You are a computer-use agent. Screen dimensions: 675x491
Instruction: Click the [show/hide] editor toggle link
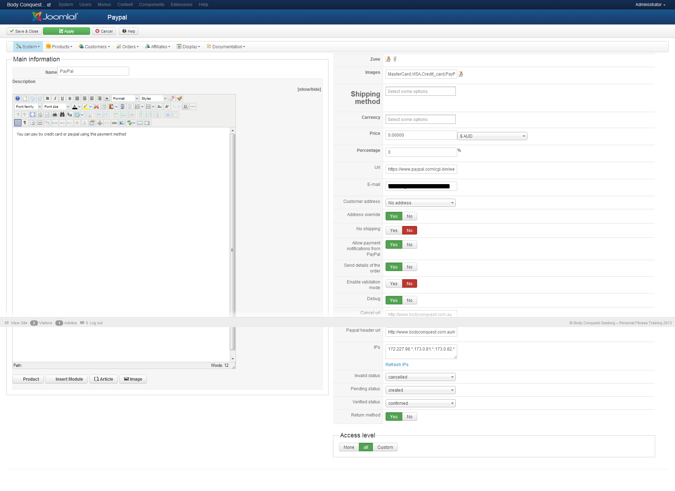click(309, 89)
